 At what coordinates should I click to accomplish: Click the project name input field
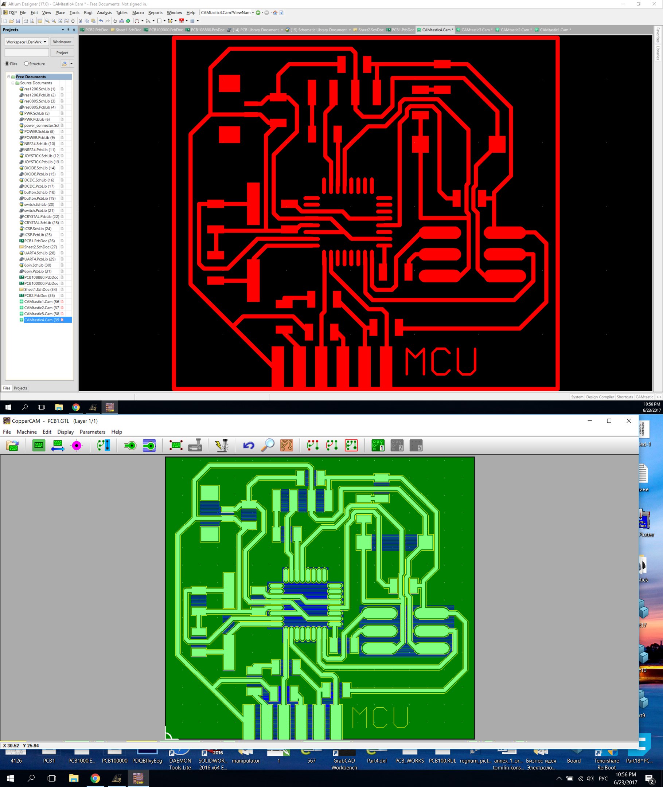pyautogui.click(x=27, y=52)
